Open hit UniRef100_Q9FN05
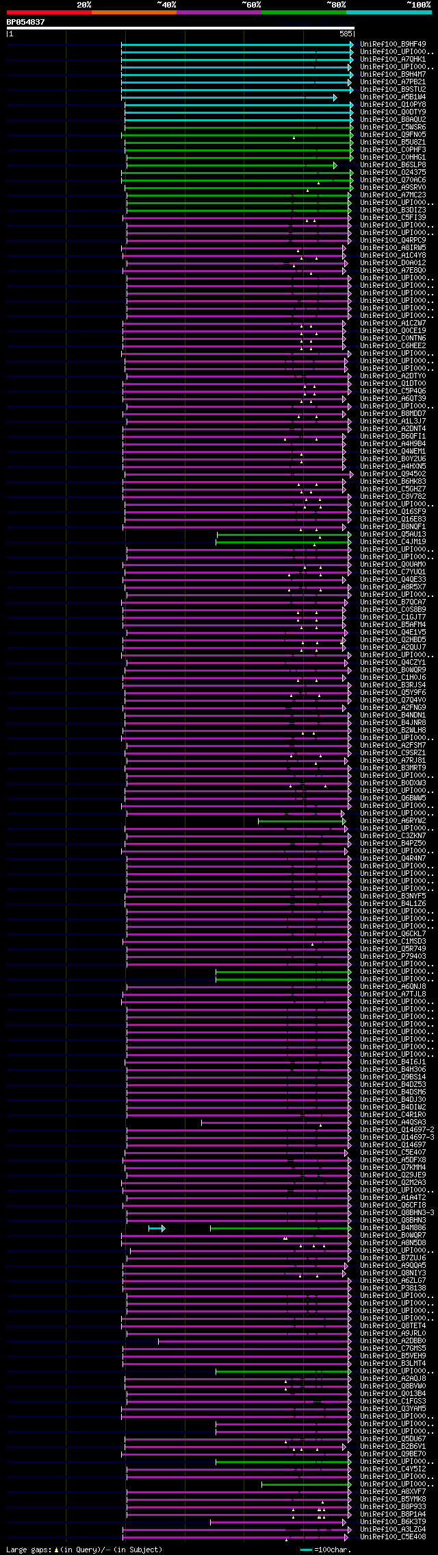Viewport: 438px width, 1555px height. click(x=393, y=134)
